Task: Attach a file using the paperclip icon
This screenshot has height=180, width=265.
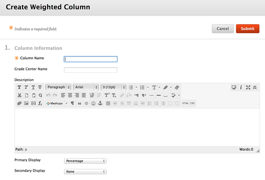Action: tap(19, 103)
